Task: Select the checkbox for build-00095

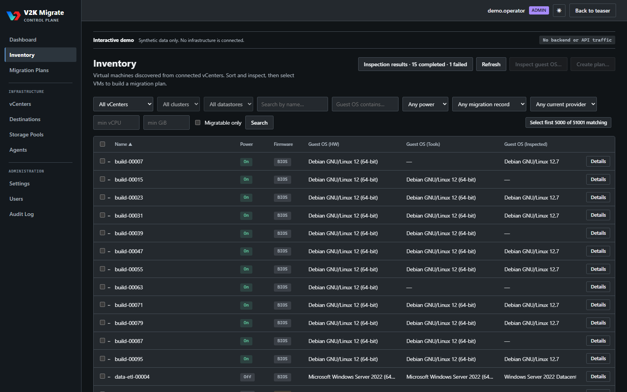Action: pyautogui.click(x=103, y=359)
